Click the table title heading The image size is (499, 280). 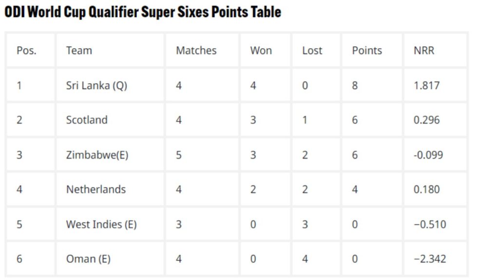tap(142, 12)
